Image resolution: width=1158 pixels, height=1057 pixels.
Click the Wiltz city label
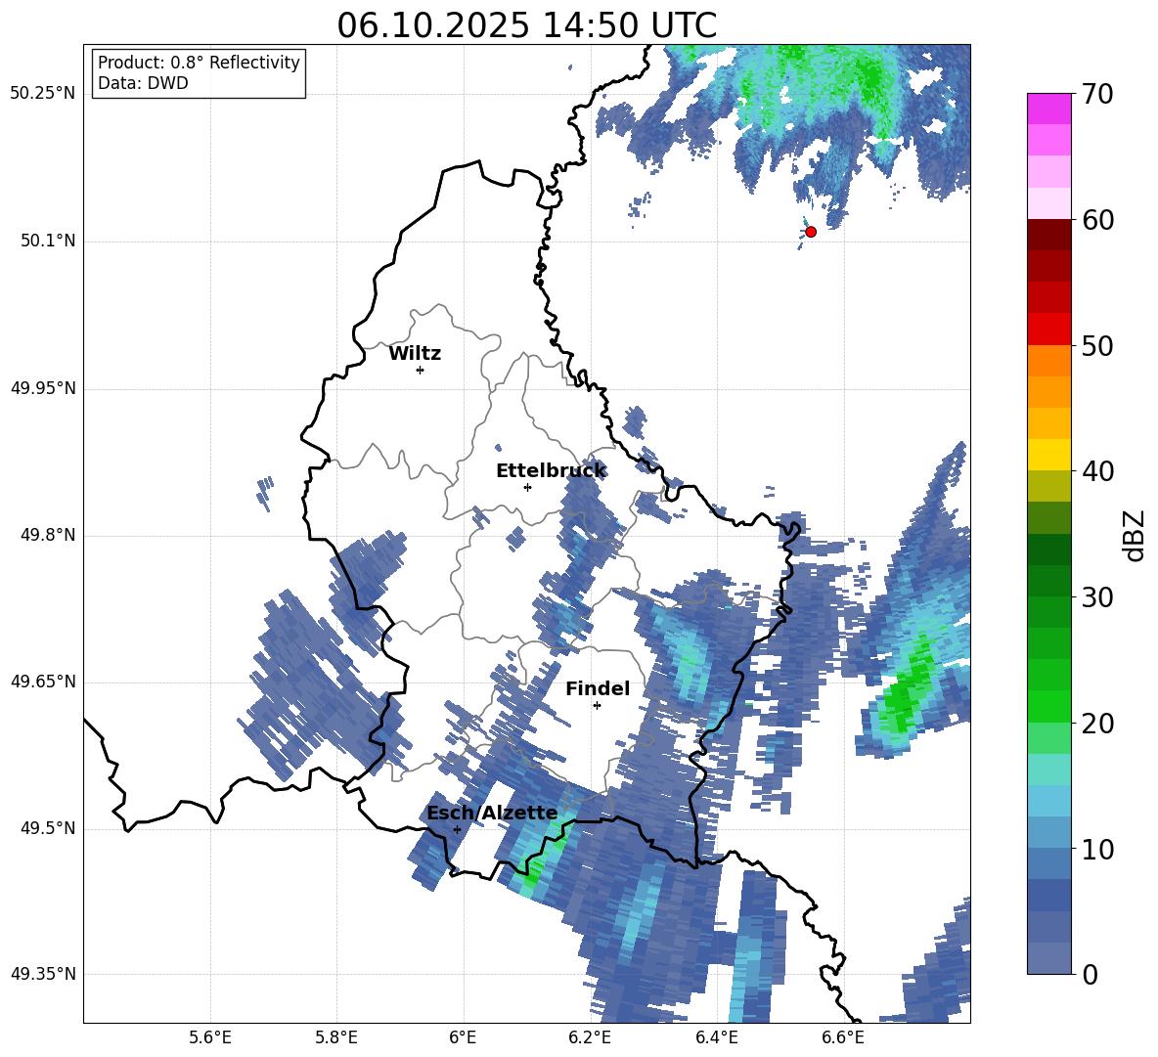[415, 354]
